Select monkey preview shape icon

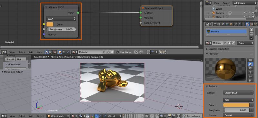click(x=251, y=72)
